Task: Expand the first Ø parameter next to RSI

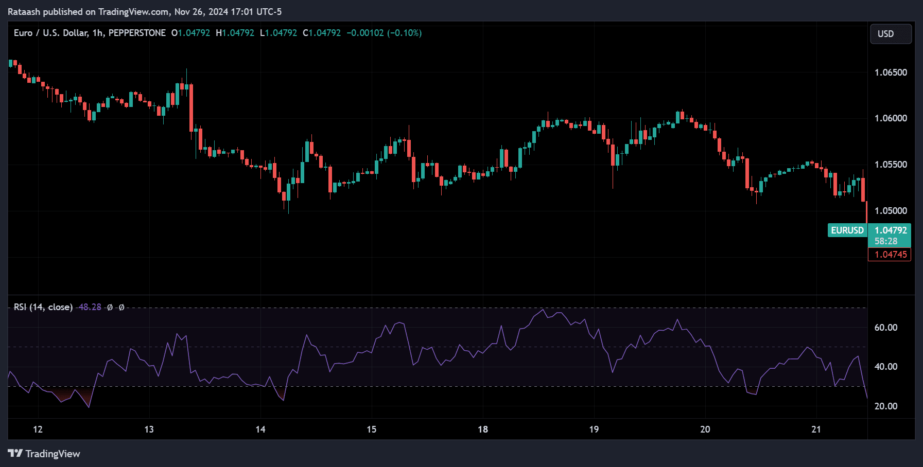Action: (109, 307)
